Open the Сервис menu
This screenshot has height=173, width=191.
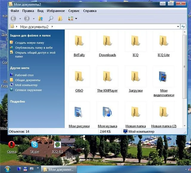pos(74,11)
